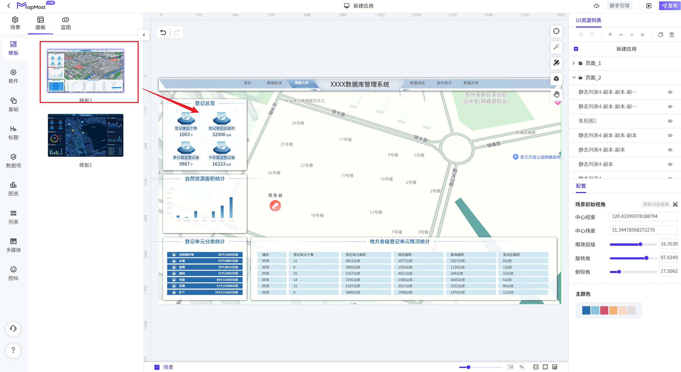Choose the 模板2 template thumbnail
This screenshot has width=681, height=372.
pos(86,71)
